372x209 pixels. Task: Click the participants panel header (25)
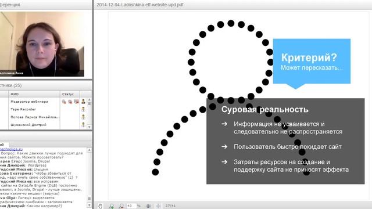point(46,85)
